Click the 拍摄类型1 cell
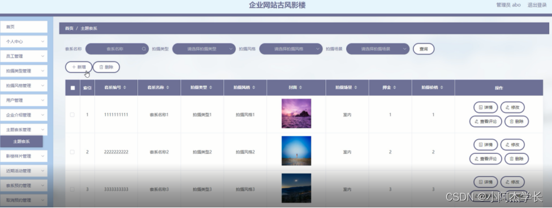The image size is (552, 208). 202,114
